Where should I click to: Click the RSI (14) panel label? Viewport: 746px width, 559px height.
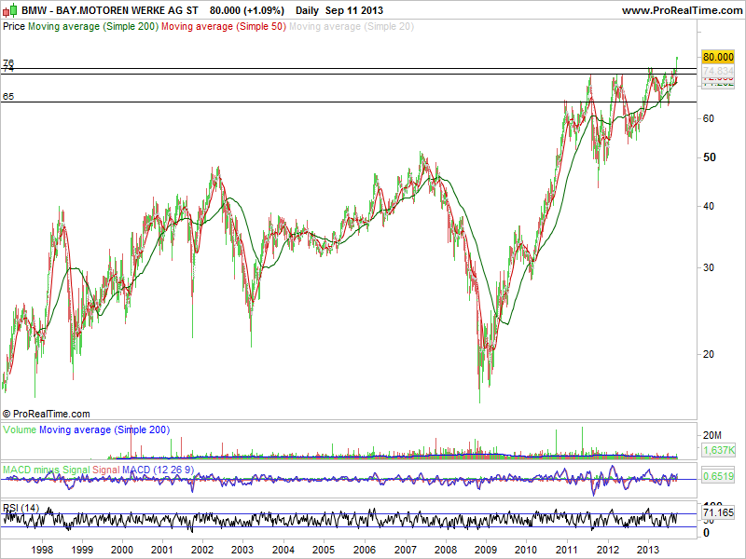pos(21,508)
